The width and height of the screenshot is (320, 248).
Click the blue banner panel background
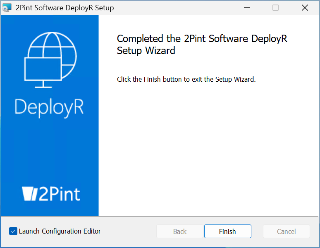49,149
